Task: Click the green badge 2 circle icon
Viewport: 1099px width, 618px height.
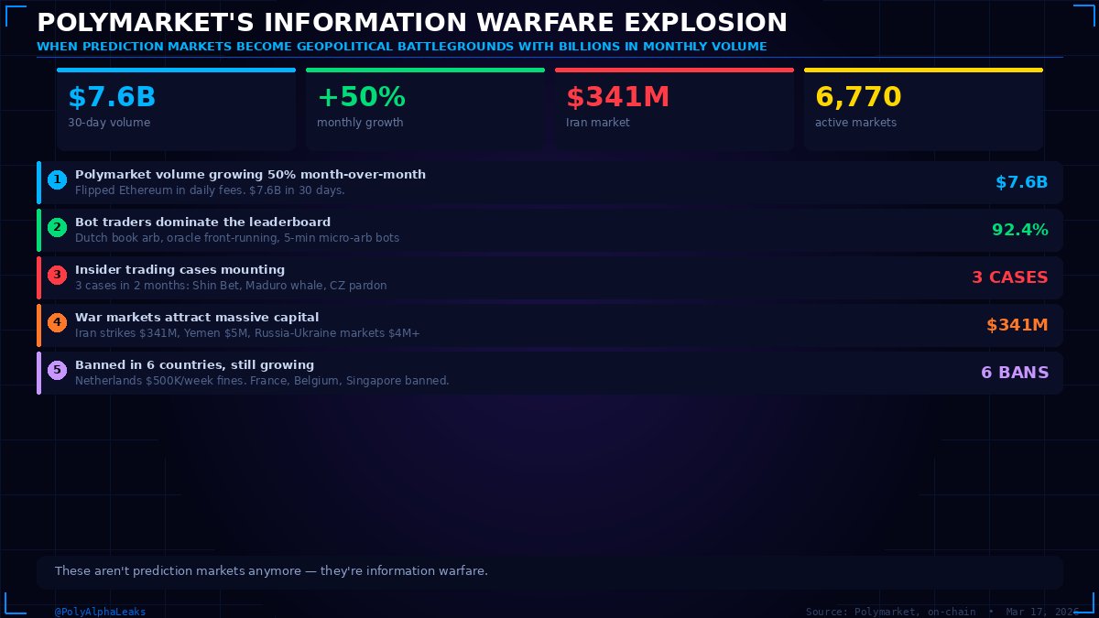Action: [57, 227]
